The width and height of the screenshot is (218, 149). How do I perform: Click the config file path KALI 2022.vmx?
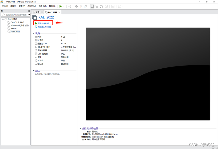(x=105, y=134)
